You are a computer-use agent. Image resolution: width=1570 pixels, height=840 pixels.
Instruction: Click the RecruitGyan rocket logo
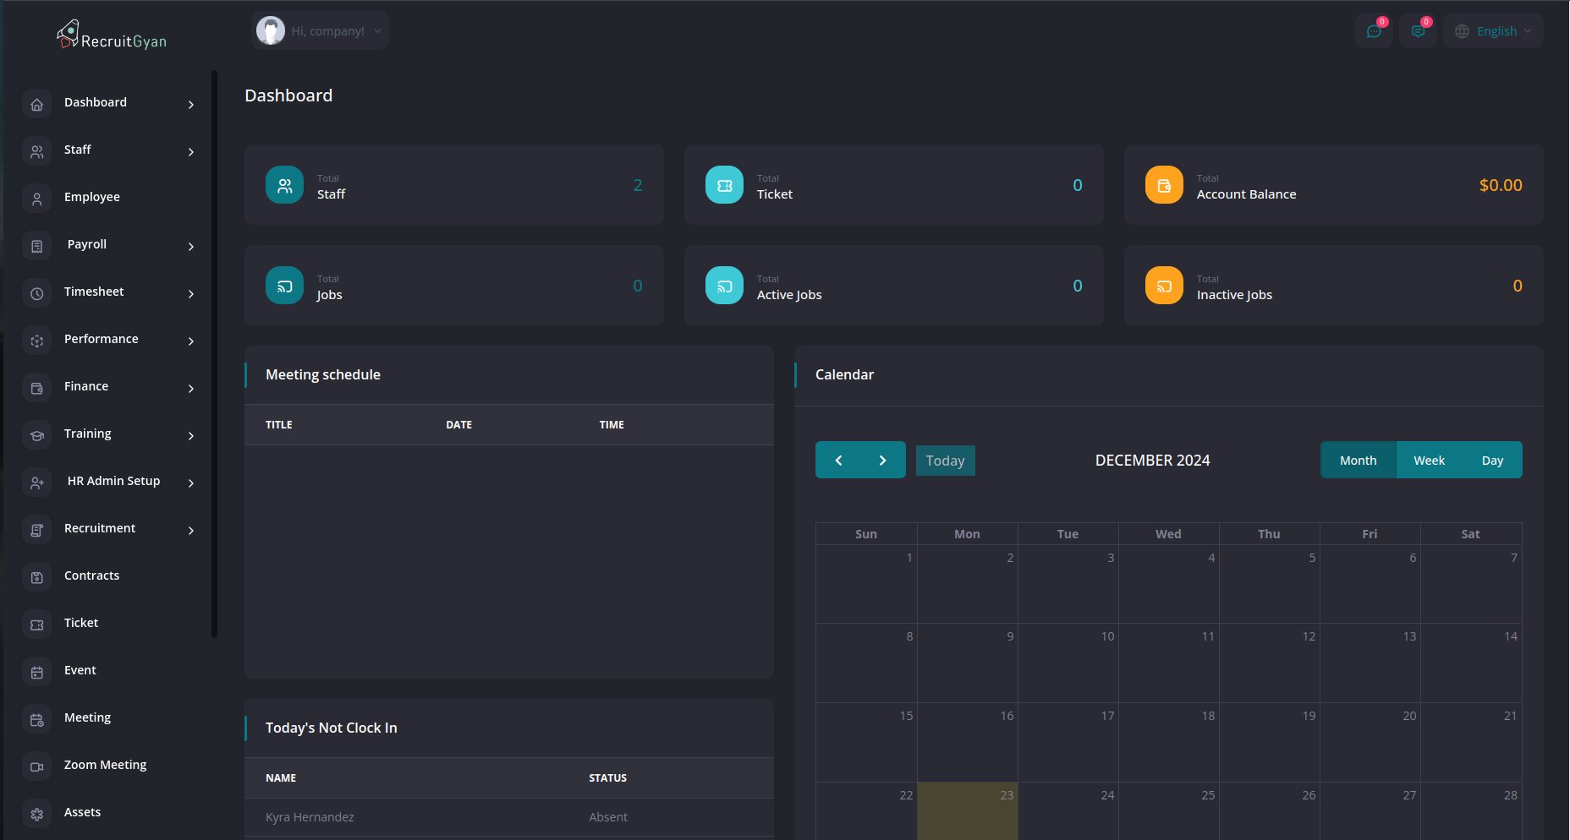68,34
